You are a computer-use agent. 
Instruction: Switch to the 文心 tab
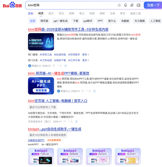31,13
